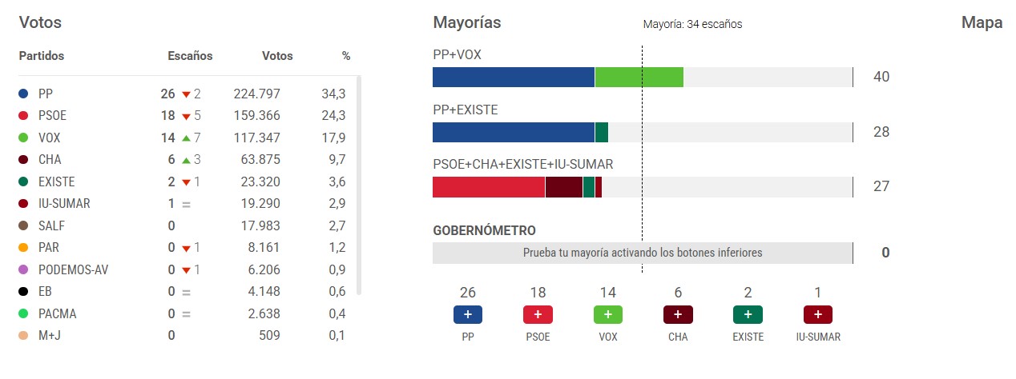1016x379 pixels.
Task: Open the Mapa section
Action: (982, 23)
